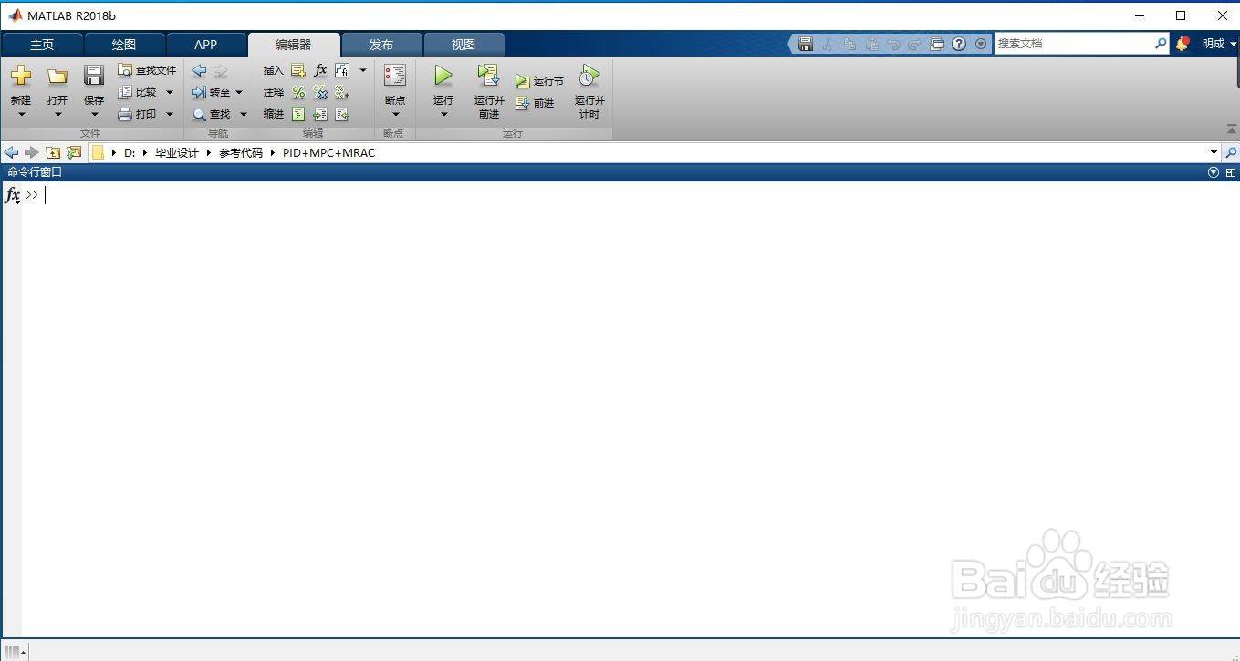Click PID+MPC+MRAC in the path
Viewport: 1240px width, 661px height.
pos(328,153)
